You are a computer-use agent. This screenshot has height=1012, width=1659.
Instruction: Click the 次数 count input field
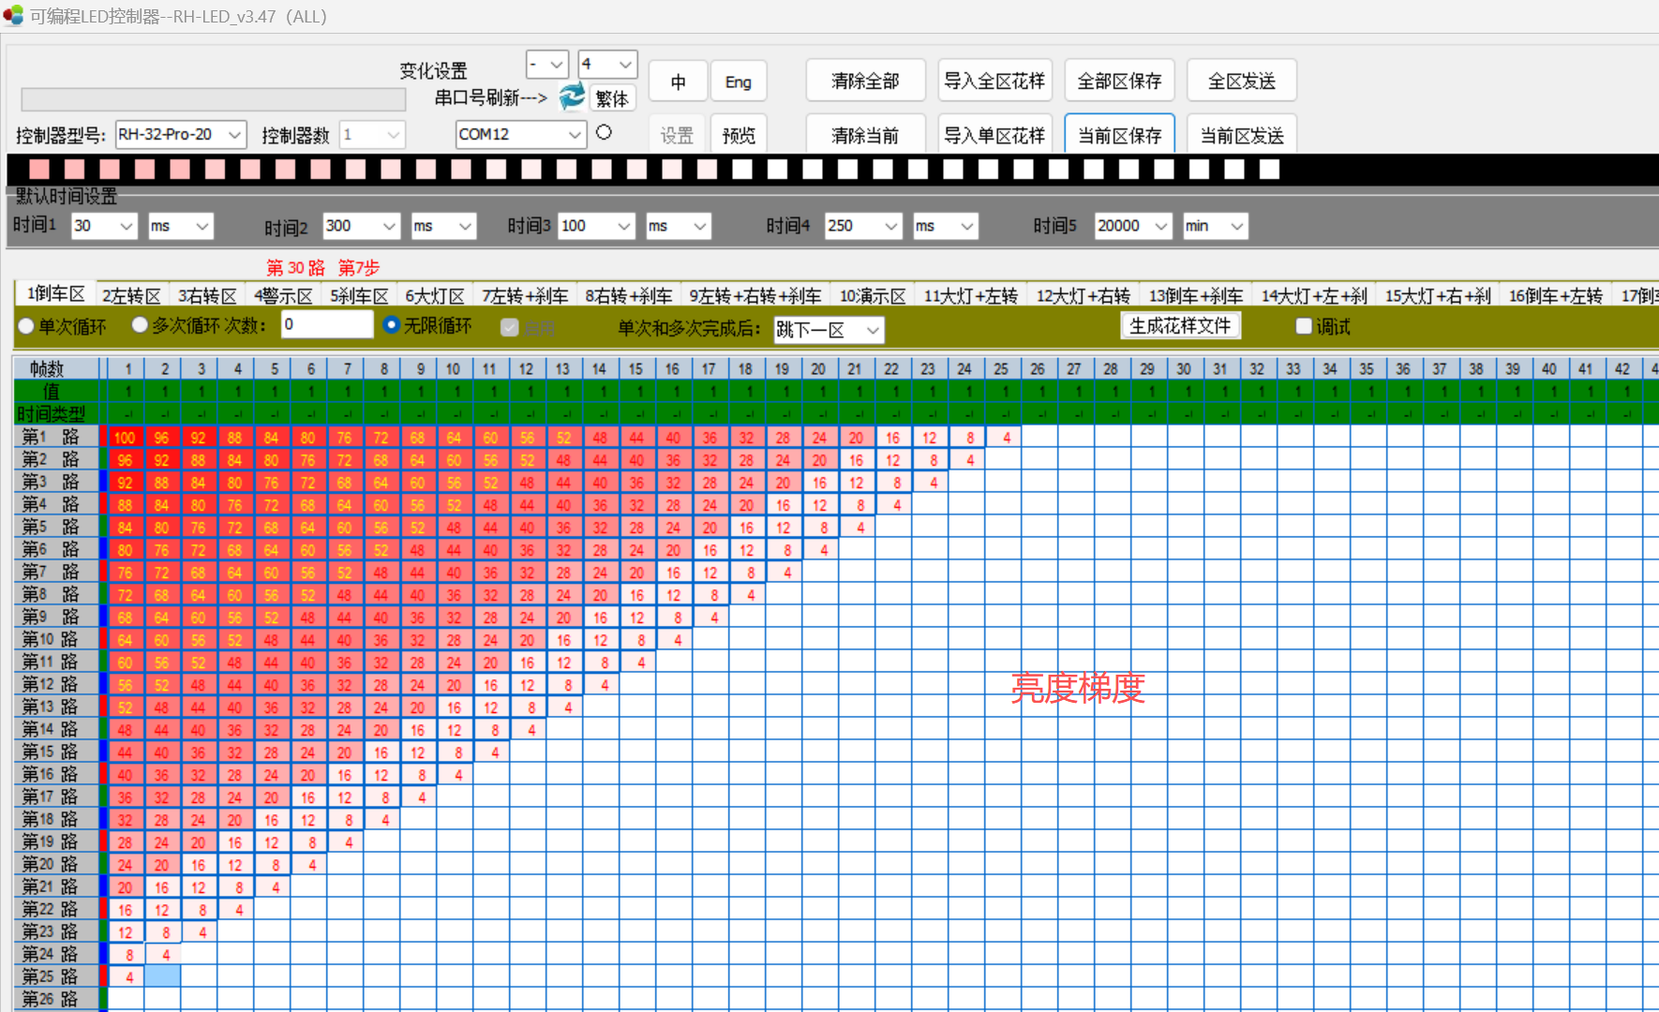tap(326, 324)
